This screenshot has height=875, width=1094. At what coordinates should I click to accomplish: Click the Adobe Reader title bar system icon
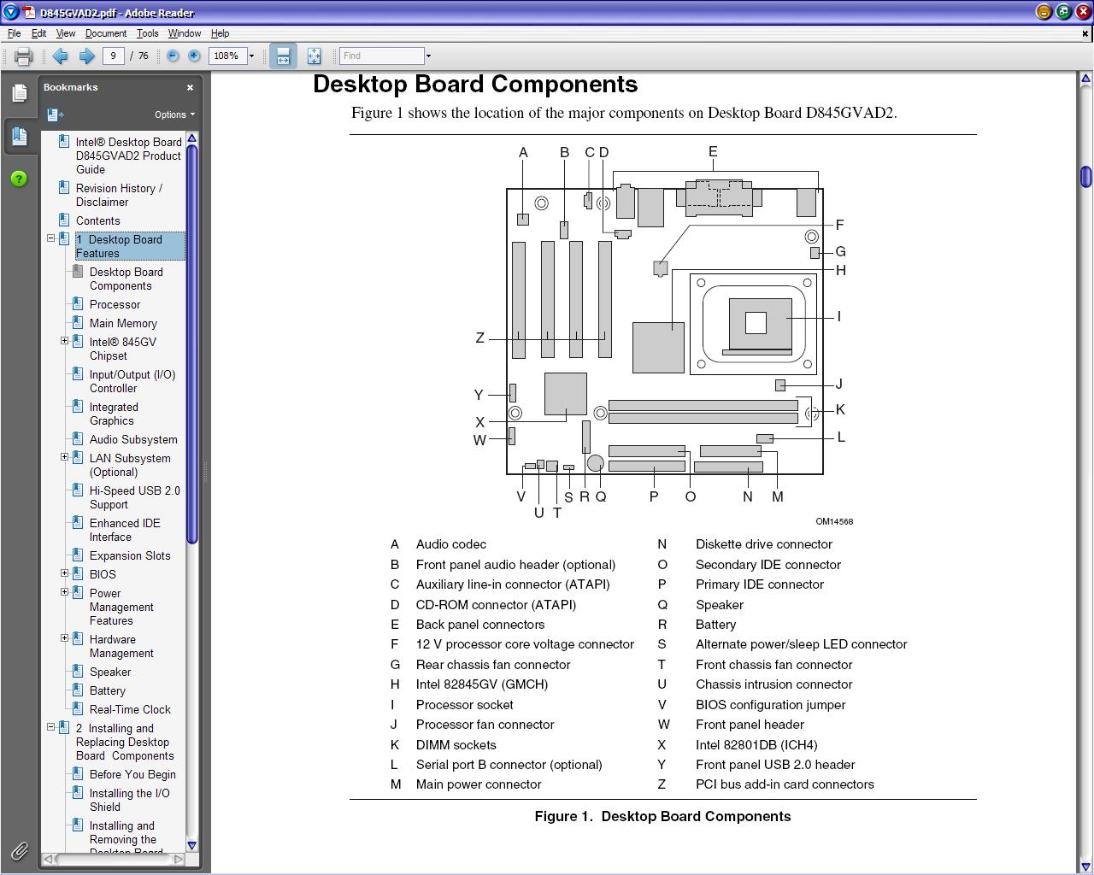[10, 12]
